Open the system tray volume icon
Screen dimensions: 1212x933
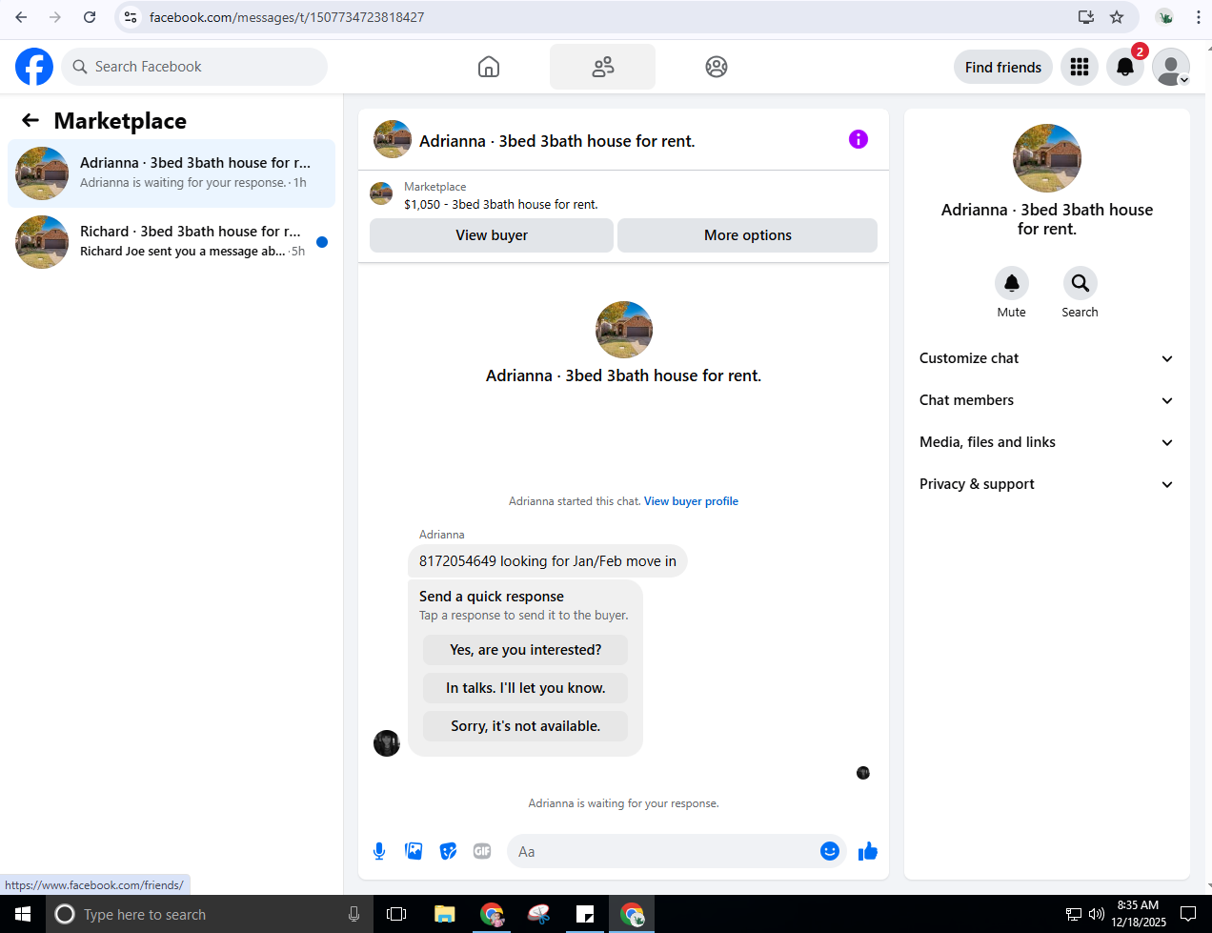tap(1096, 914)
